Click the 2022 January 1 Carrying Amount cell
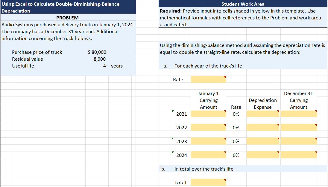The width and height of the screenshot is (328, 187). 208,127
